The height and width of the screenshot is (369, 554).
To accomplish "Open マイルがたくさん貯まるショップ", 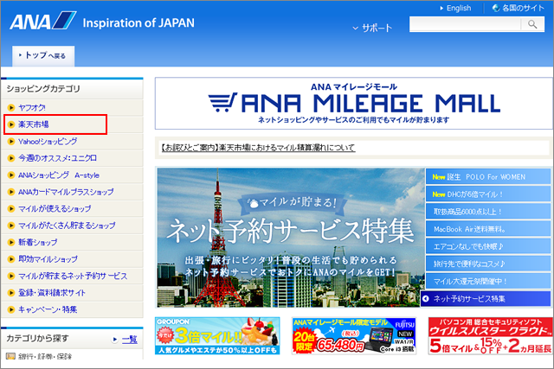I will 67,226.
